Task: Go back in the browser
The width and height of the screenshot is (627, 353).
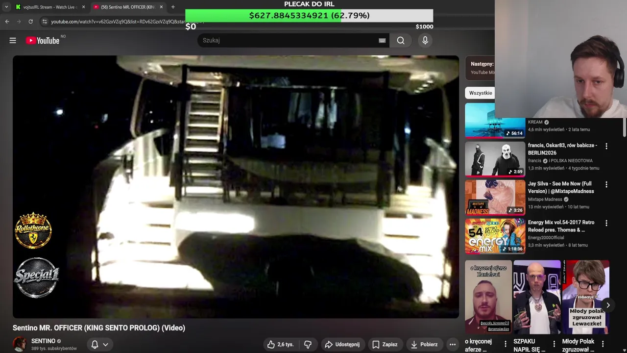Action: 7,22
